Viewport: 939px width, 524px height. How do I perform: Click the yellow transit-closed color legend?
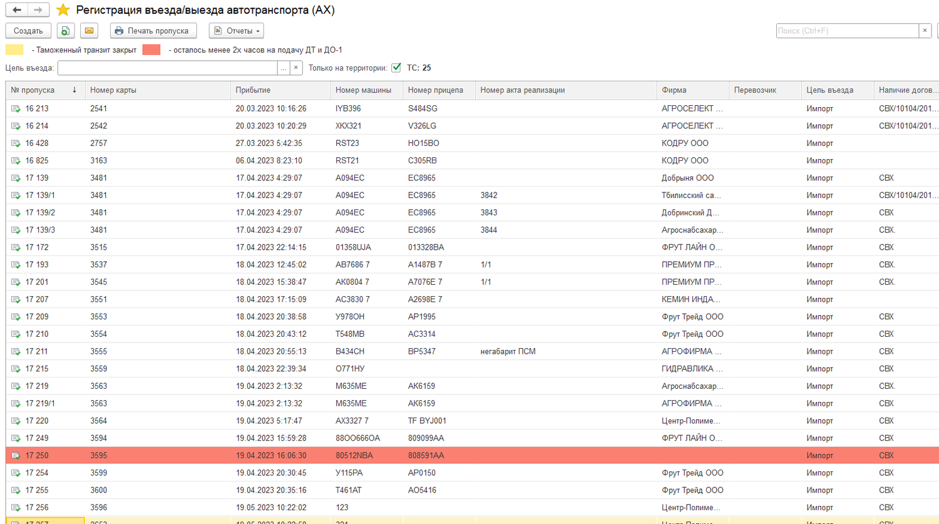[x=14, y=50]
